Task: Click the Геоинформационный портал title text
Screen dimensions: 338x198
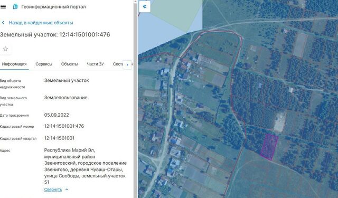Action: coord(53,7)
